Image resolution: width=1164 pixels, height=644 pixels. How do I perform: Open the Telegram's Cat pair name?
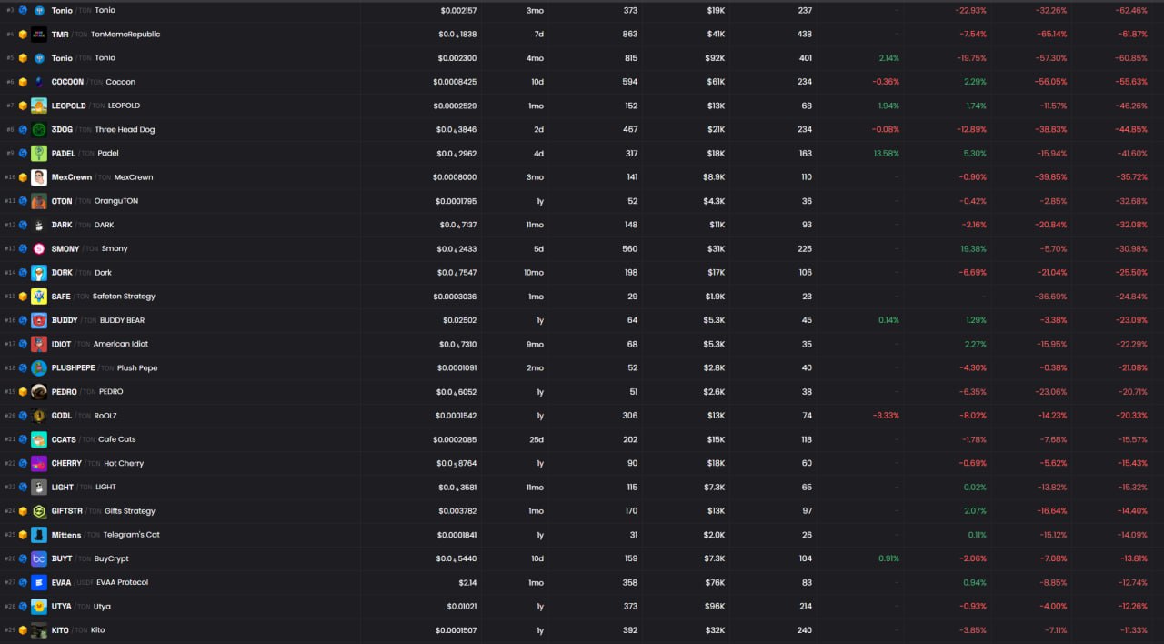pyautogui.click(x=131, y=535)
